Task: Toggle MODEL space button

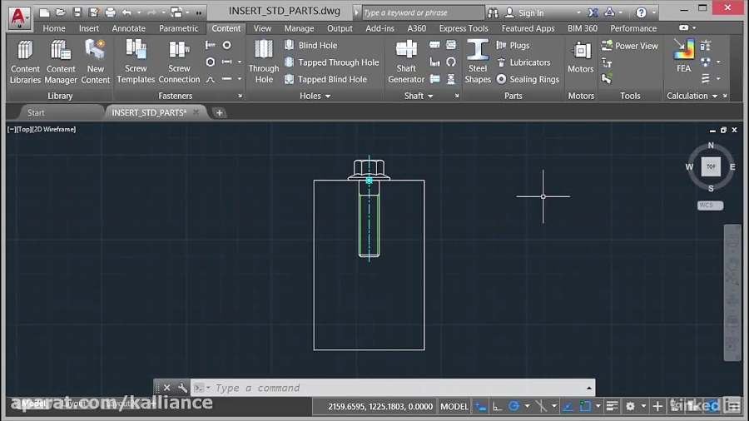Action: point(454,407)
